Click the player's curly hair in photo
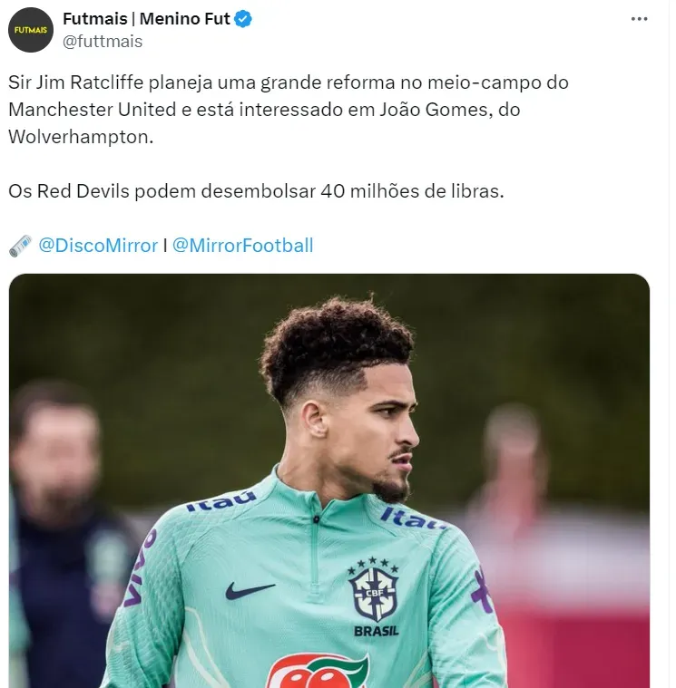The width and height of the screenshot is (676, 688). [x=336, y=344]
